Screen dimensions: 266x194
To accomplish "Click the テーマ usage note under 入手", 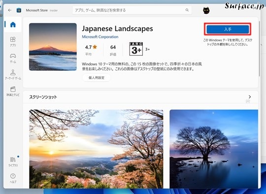I will click(x=228, y=42).
